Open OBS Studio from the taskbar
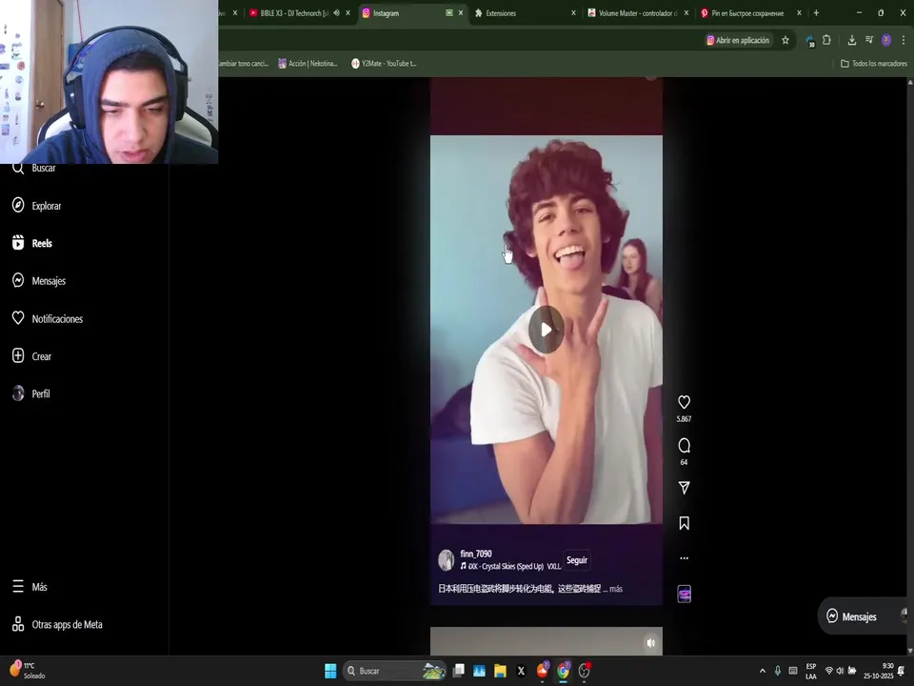This screenshot has width=914, height=686. click(x=584, y=671)
